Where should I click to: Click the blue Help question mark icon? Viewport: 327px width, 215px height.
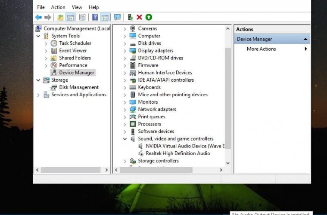coord(95,17)
